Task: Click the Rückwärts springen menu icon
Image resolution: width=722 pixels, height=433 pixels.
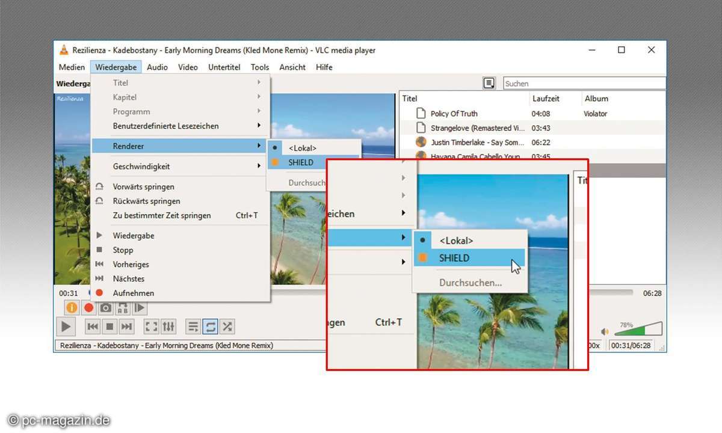Action: [x=100, y=201]
